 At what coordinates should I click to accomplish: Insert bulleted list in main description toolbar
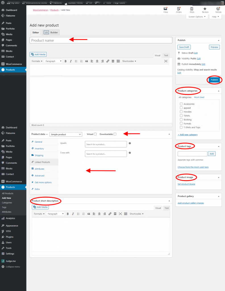point(76,61)
